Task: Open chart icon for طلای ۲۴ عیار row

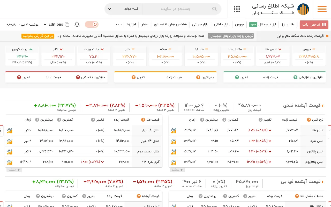Action: click(x=10, y=141)
